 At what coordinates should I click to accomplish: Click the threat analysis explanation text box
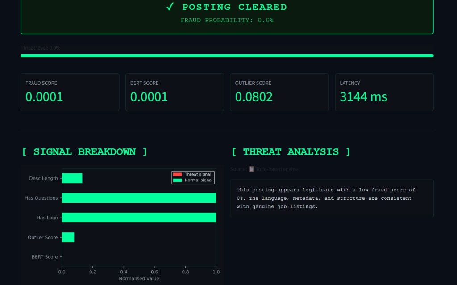332,198
